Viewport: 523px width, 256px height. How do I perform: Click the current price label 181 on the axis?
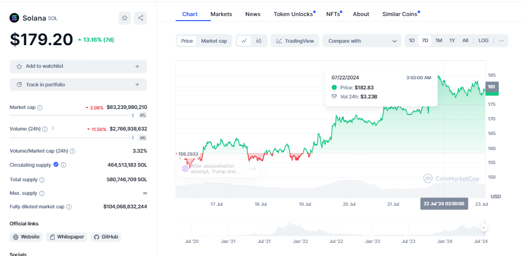(492, 87)
